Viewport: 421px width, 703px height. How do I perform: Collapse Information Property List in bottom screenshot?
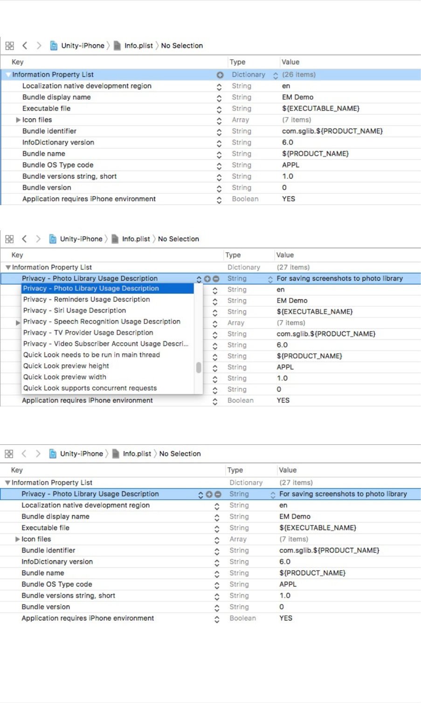pyautogui.click(x=7, y=483)
